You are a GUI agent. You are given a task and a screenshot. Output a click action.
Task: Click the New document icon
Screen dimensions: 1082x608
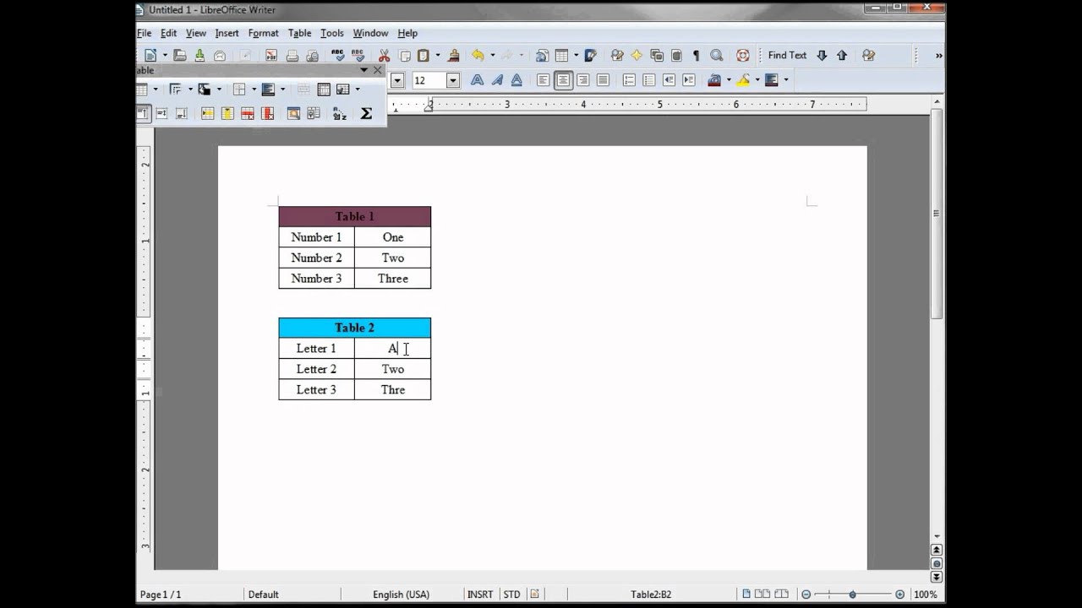[x=150, y=55]
